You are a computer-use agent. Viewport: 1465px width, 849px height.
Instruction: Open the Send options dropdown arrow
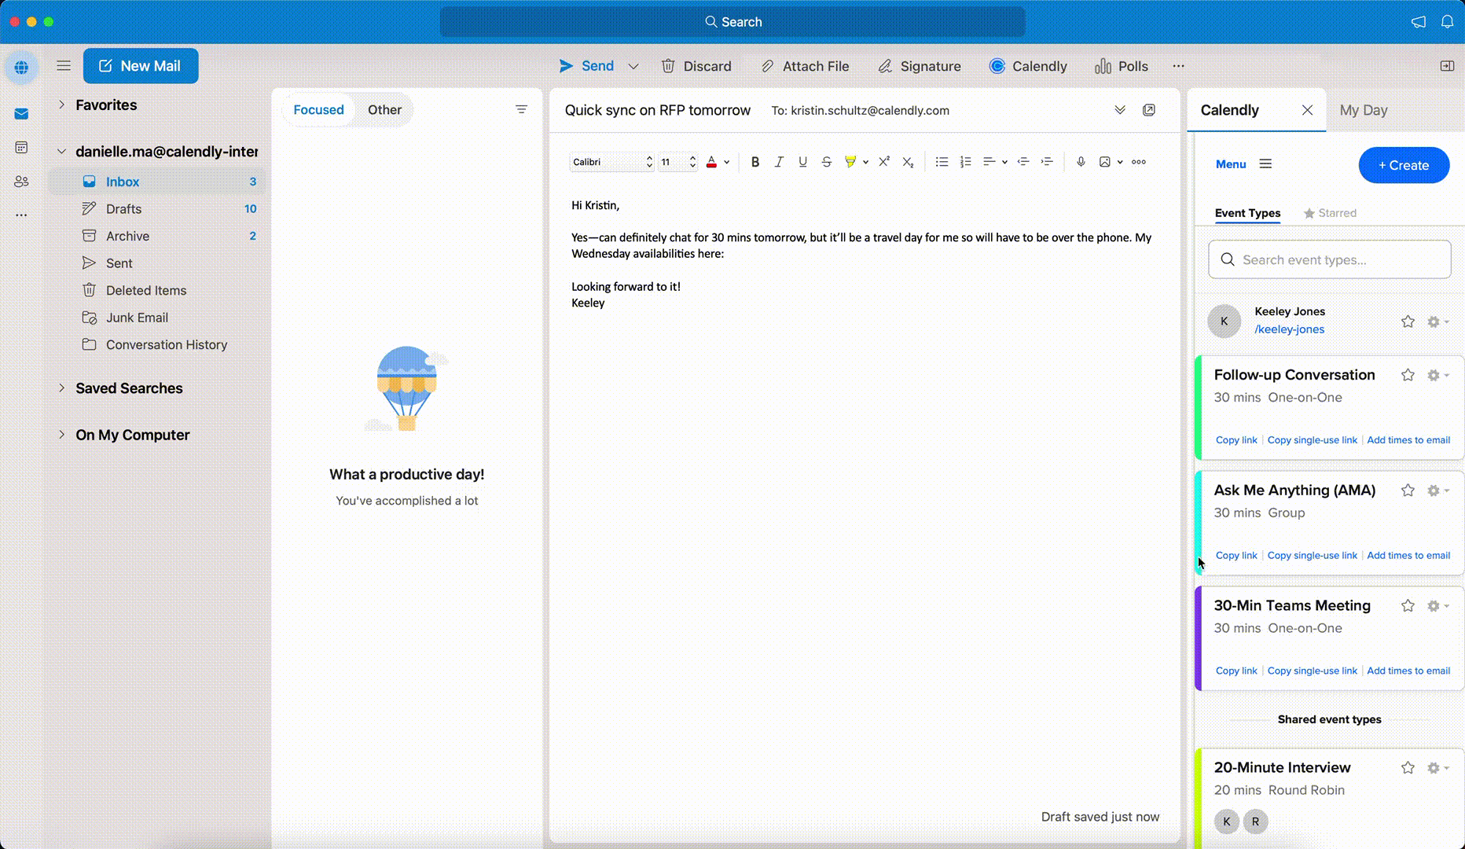tap(633, 66)
